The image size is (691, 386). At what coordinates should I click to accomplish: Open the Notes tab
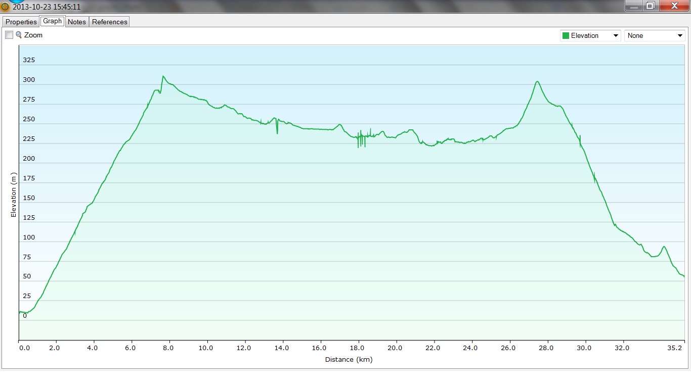click(77, 22)
